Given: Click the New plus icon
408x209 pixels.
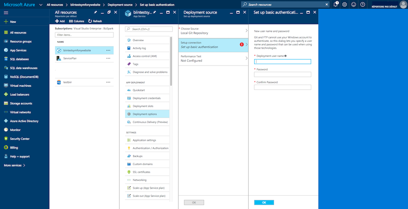Looking at the screenshot, I should click(x=6, y=22).
